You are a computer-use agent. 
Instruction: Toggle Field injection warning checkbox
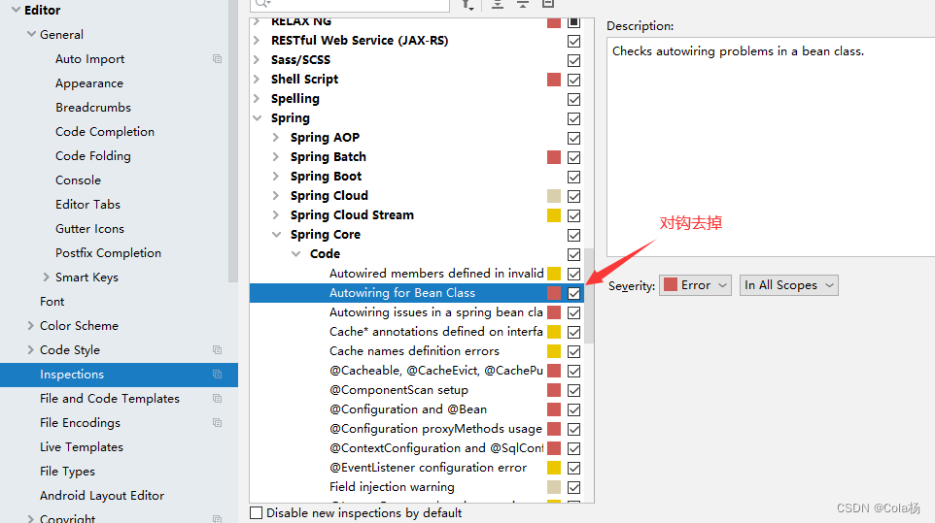tap(573, 487)
